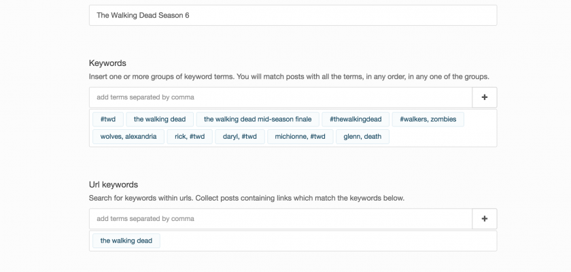
Task: Focus the Keywords terms input field
Action: [x=280, y=97]
